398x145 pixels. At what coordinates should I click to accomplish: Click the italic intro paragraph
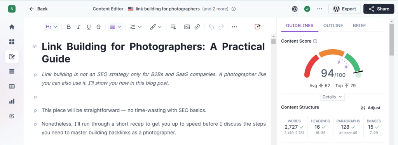(x=154, y=79)
